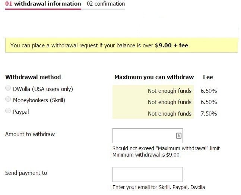Click the Fee column heading
Image resolution: width=241 pixels, height=195 pixels.
208,77
